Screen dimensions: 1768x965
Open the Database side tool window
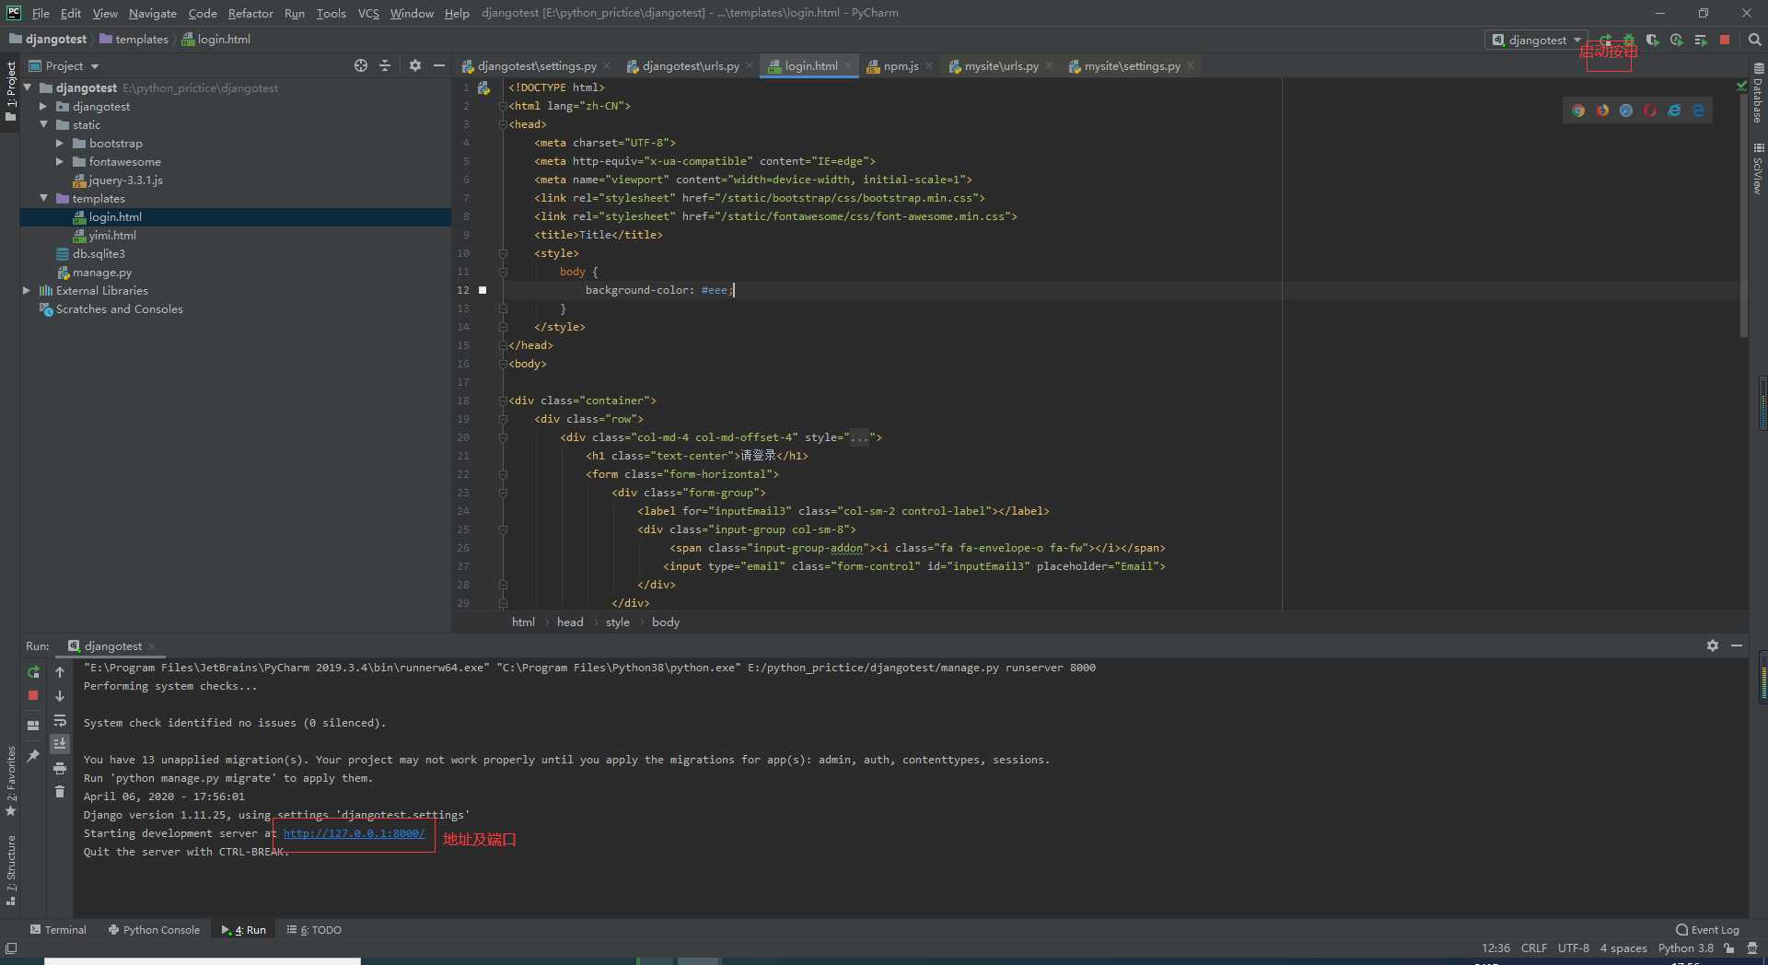point(1758,93)
